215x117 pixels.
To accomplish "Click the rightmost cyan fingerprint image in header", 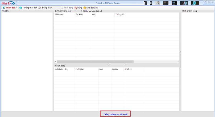I will 195,3.
